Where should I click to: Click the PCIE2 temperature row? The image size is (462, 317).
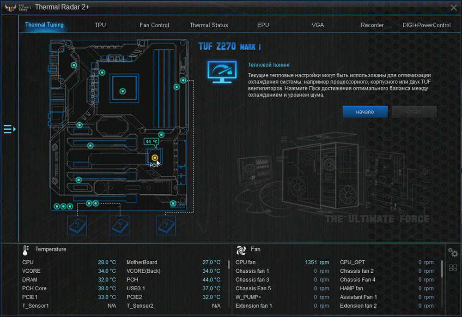(x=174, y=297)
